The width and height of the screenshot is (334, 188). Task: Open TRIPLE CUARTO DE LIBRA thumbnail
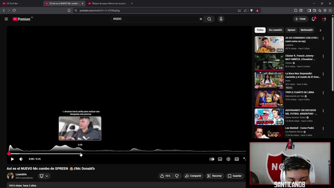[x=269, y=99]
